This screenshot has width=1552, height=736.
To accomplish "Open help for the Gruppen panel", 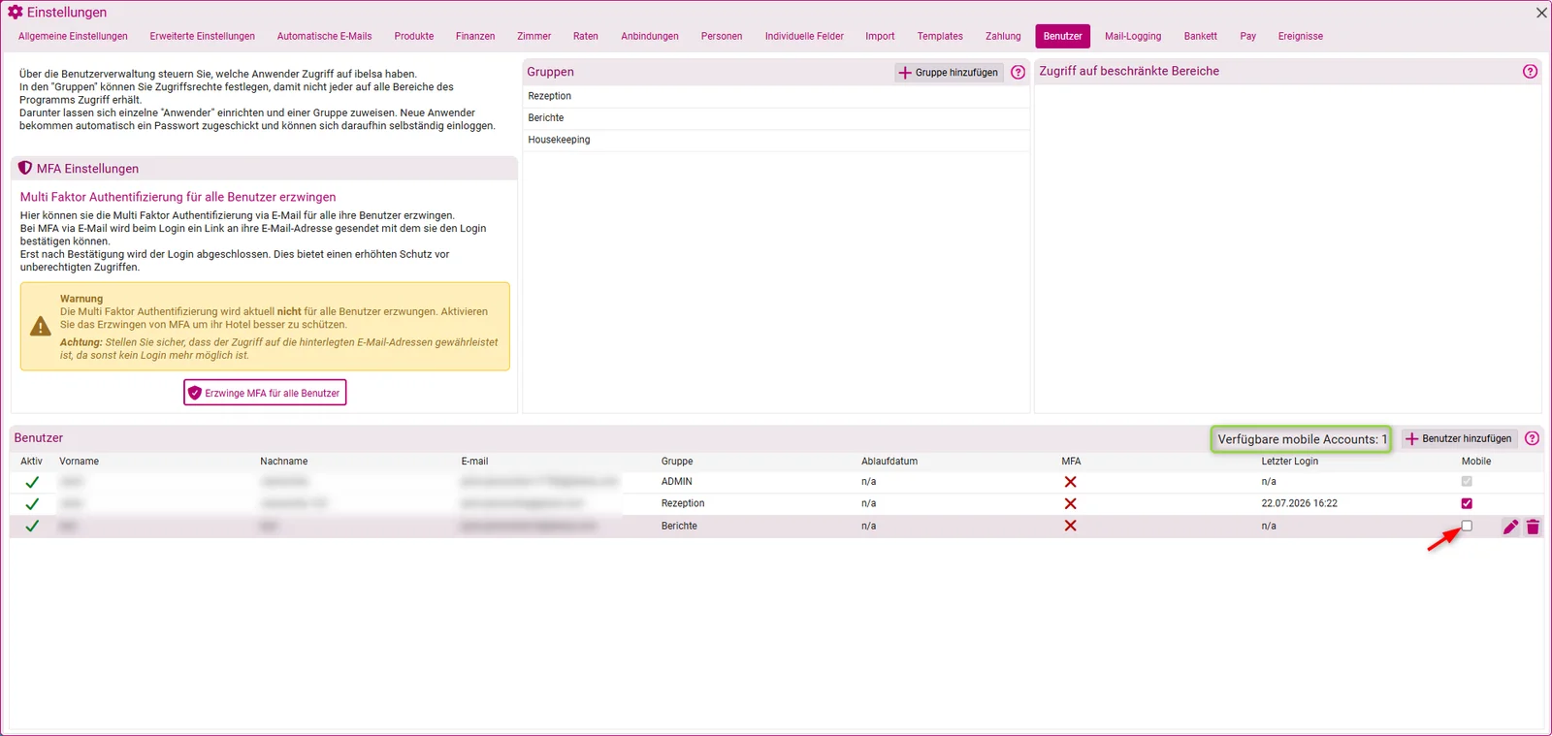I will click(1018, 72).
